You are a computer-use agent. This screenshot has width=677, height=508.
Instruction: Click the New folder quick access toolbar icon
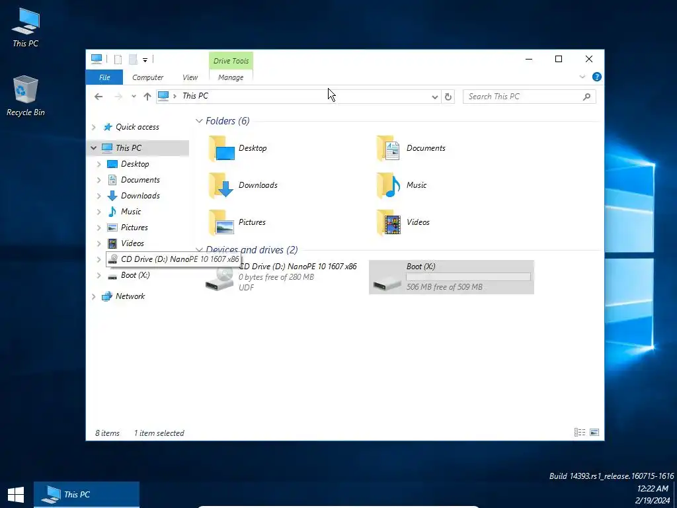[133, 60]
